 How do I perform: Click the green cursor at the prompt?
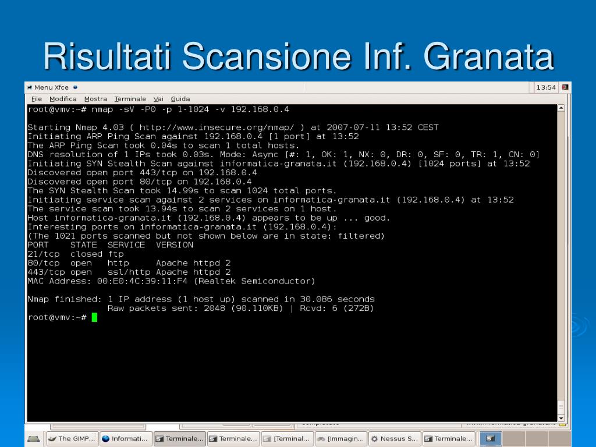(x=94, y=317)
